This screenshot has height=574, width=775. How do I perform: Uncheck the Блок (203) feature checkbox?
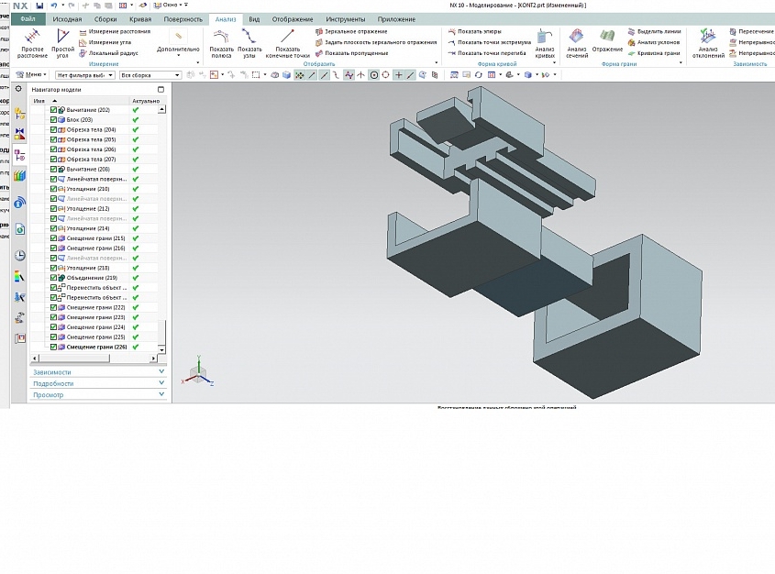coord(54,120)
